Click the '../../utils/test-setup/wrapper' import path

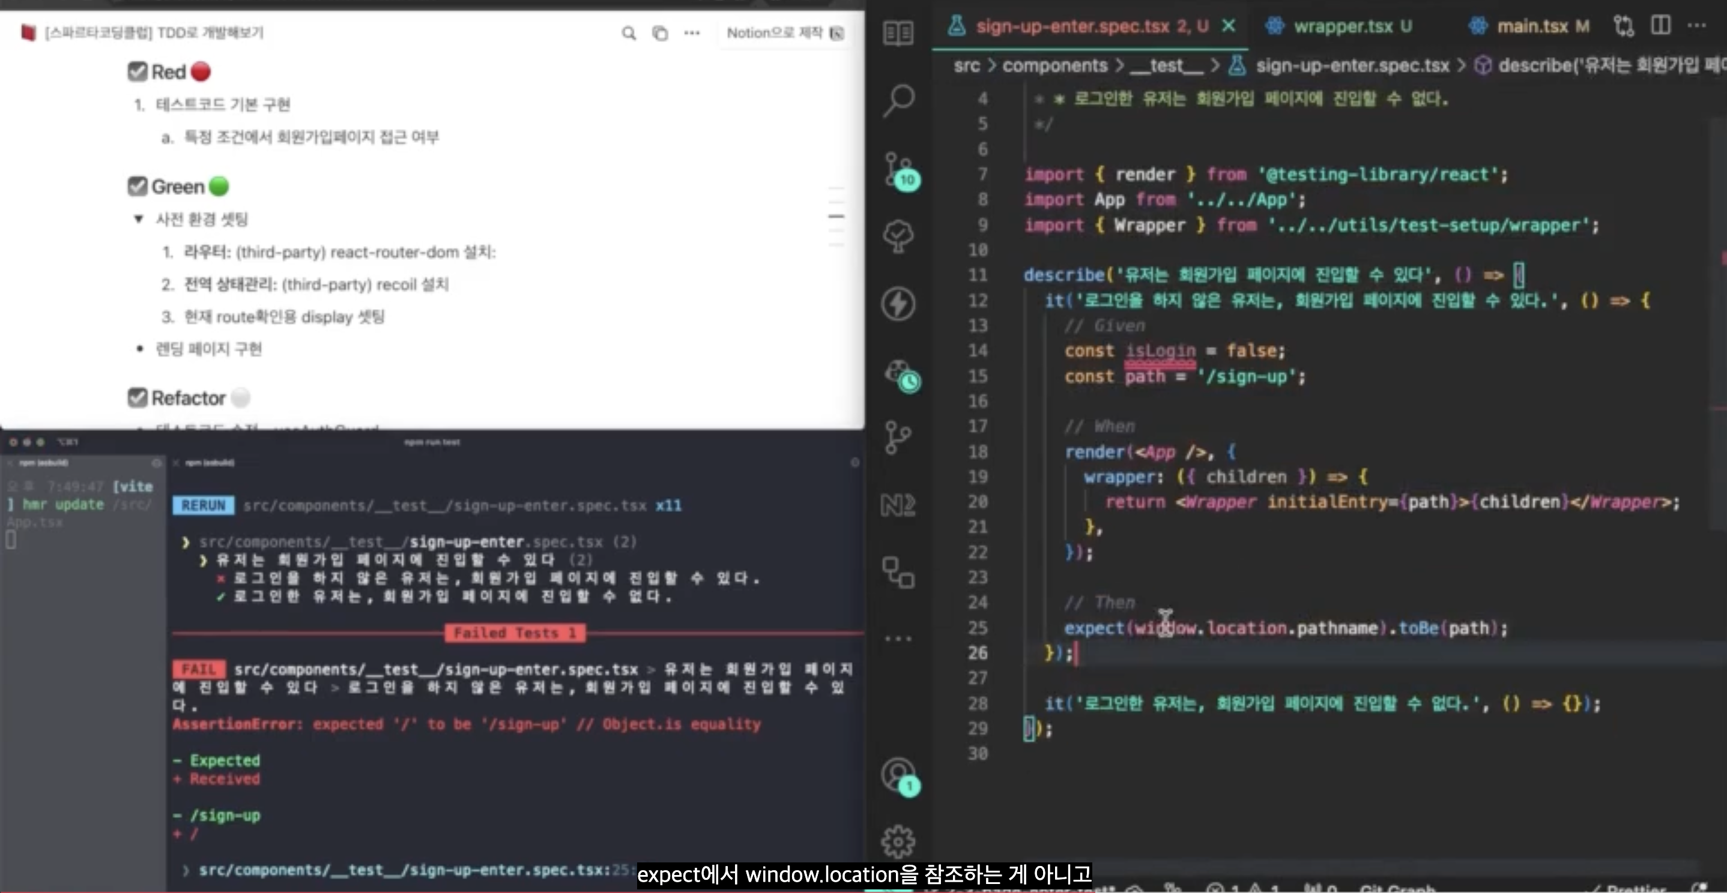coord(1428,225)
